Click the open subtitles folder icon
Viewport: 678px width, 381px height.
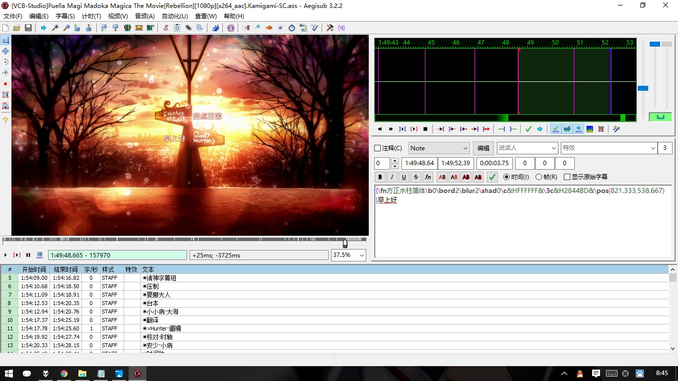pyautogui.click(x=16, y=28)
